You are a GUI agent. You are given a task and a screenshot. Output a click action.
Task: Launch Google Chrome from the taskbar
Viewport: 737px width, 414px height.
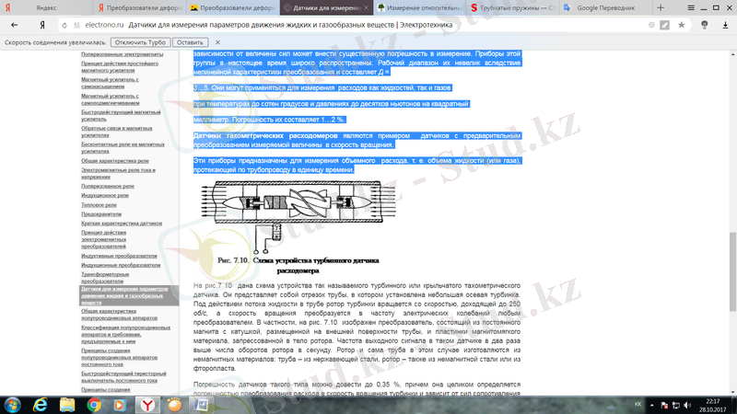[94, 405]
